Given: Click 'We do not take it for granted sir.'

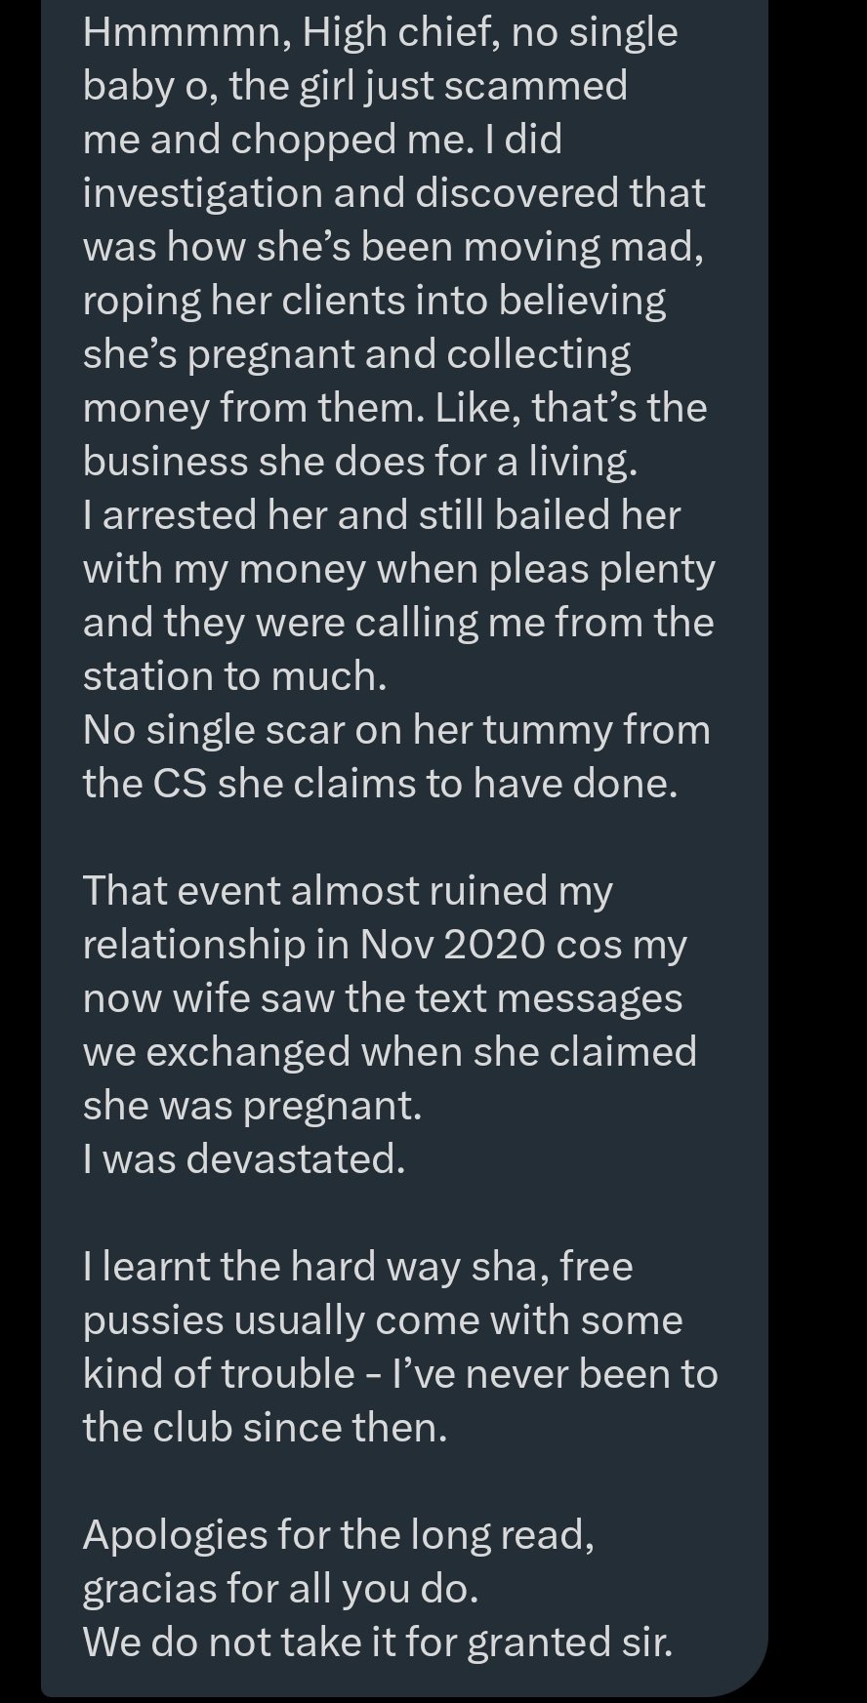Looking at the screenshot, I should click(x=378, y=1642).
